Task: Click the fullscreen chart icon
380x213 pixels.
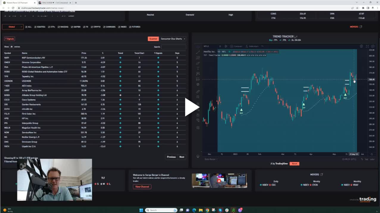Action: [367, 46]
